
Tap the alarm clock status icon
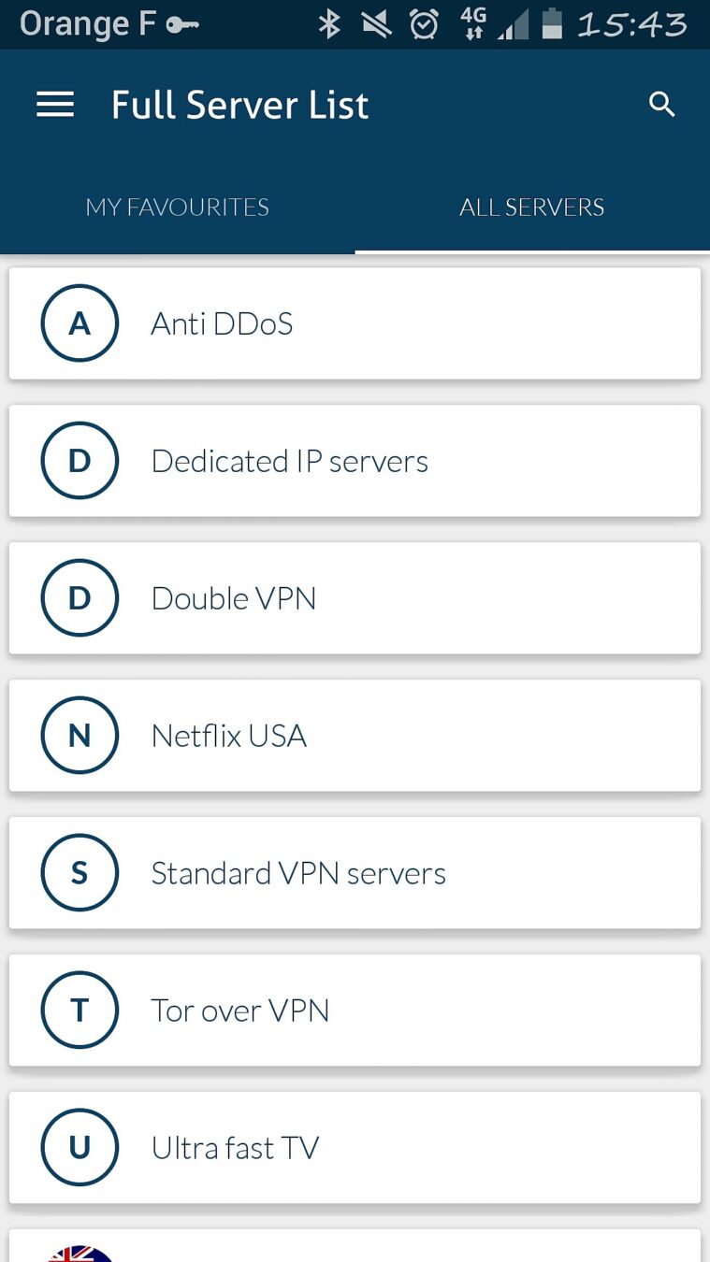click(424, 24)
